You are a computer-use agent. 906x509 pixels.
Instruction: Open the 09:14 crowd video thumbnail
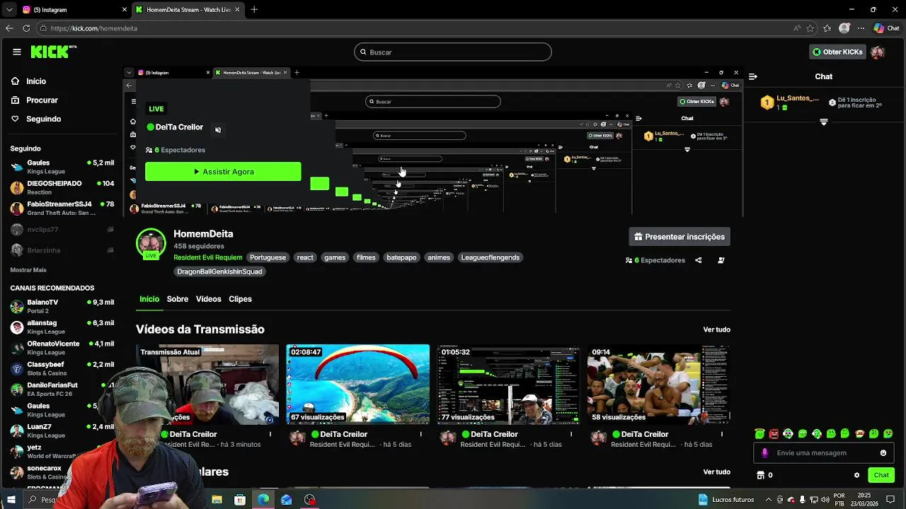point(658,385)
